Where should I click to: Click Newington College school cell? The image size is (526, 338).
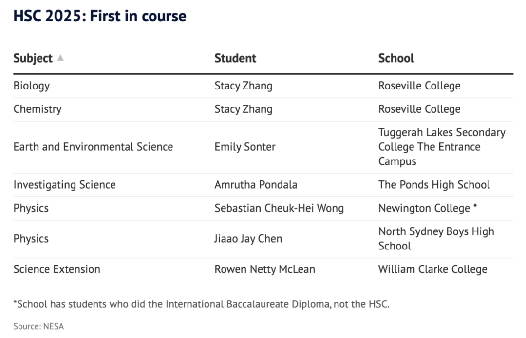(424, 208)
